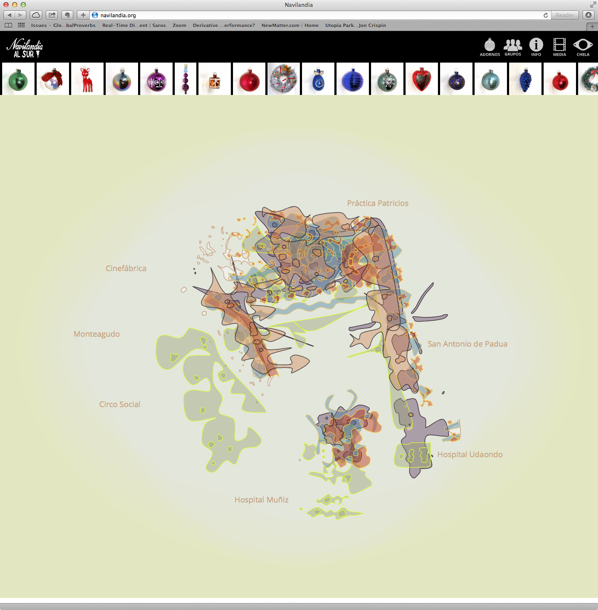
Task: Open the Adornos ornament icon
Action: pyautogui.click(x=490, y=47)
